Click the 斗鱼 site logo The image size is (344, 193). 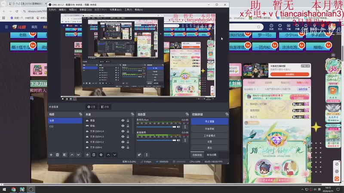pos(19,27)
